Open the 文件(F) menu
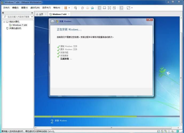Screen dimensions: 184x133 pos(6,8)
